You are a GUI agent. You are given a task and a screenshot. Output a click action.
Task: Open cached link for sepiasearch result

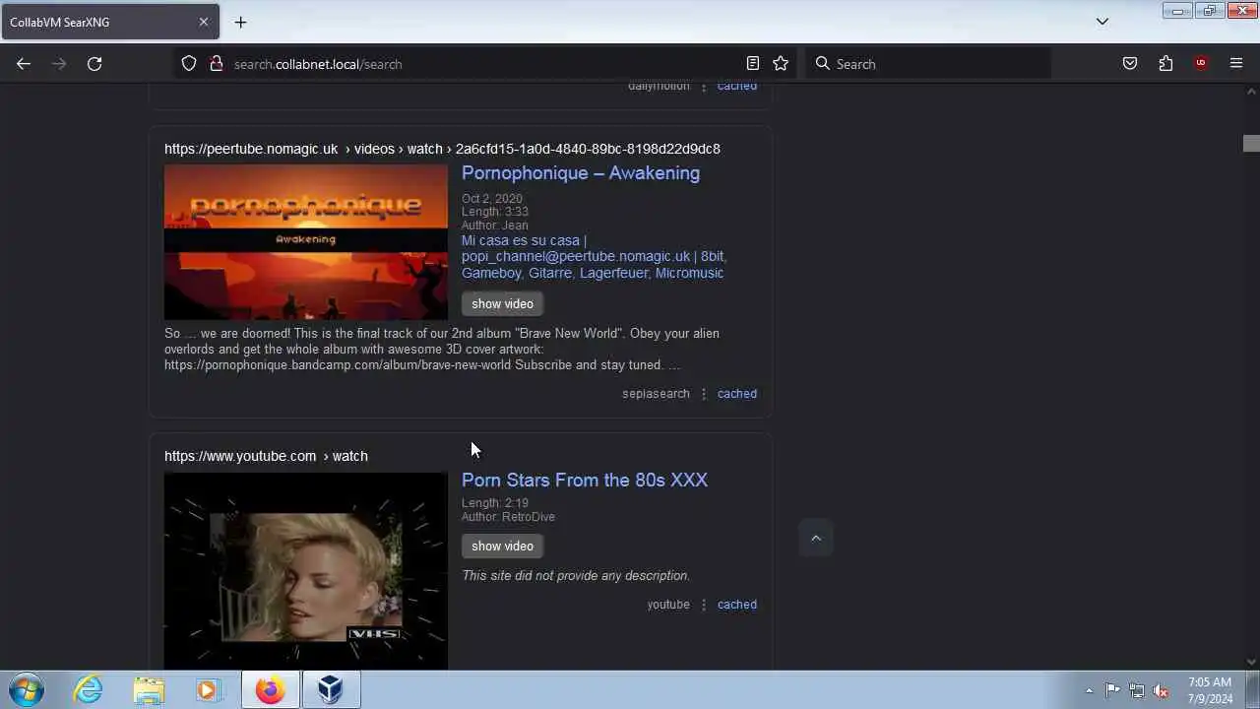[x=737, y=394]
